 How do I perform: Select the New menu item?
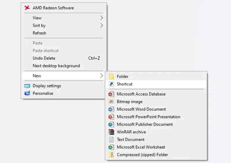64,76
